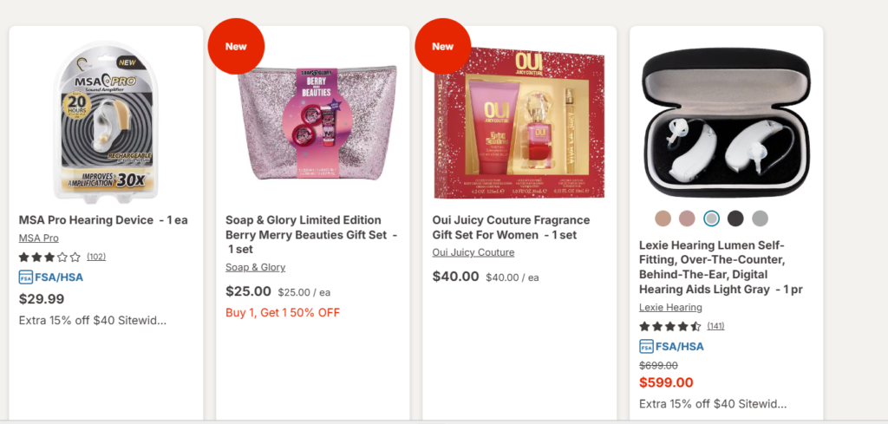
Task: Open the MSA Pro Hearing Device product image
Action: pyautogui.click(x=107, y=121)
